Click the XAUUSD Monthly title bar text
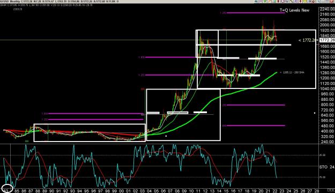335x193 pixels. [11, 2]
